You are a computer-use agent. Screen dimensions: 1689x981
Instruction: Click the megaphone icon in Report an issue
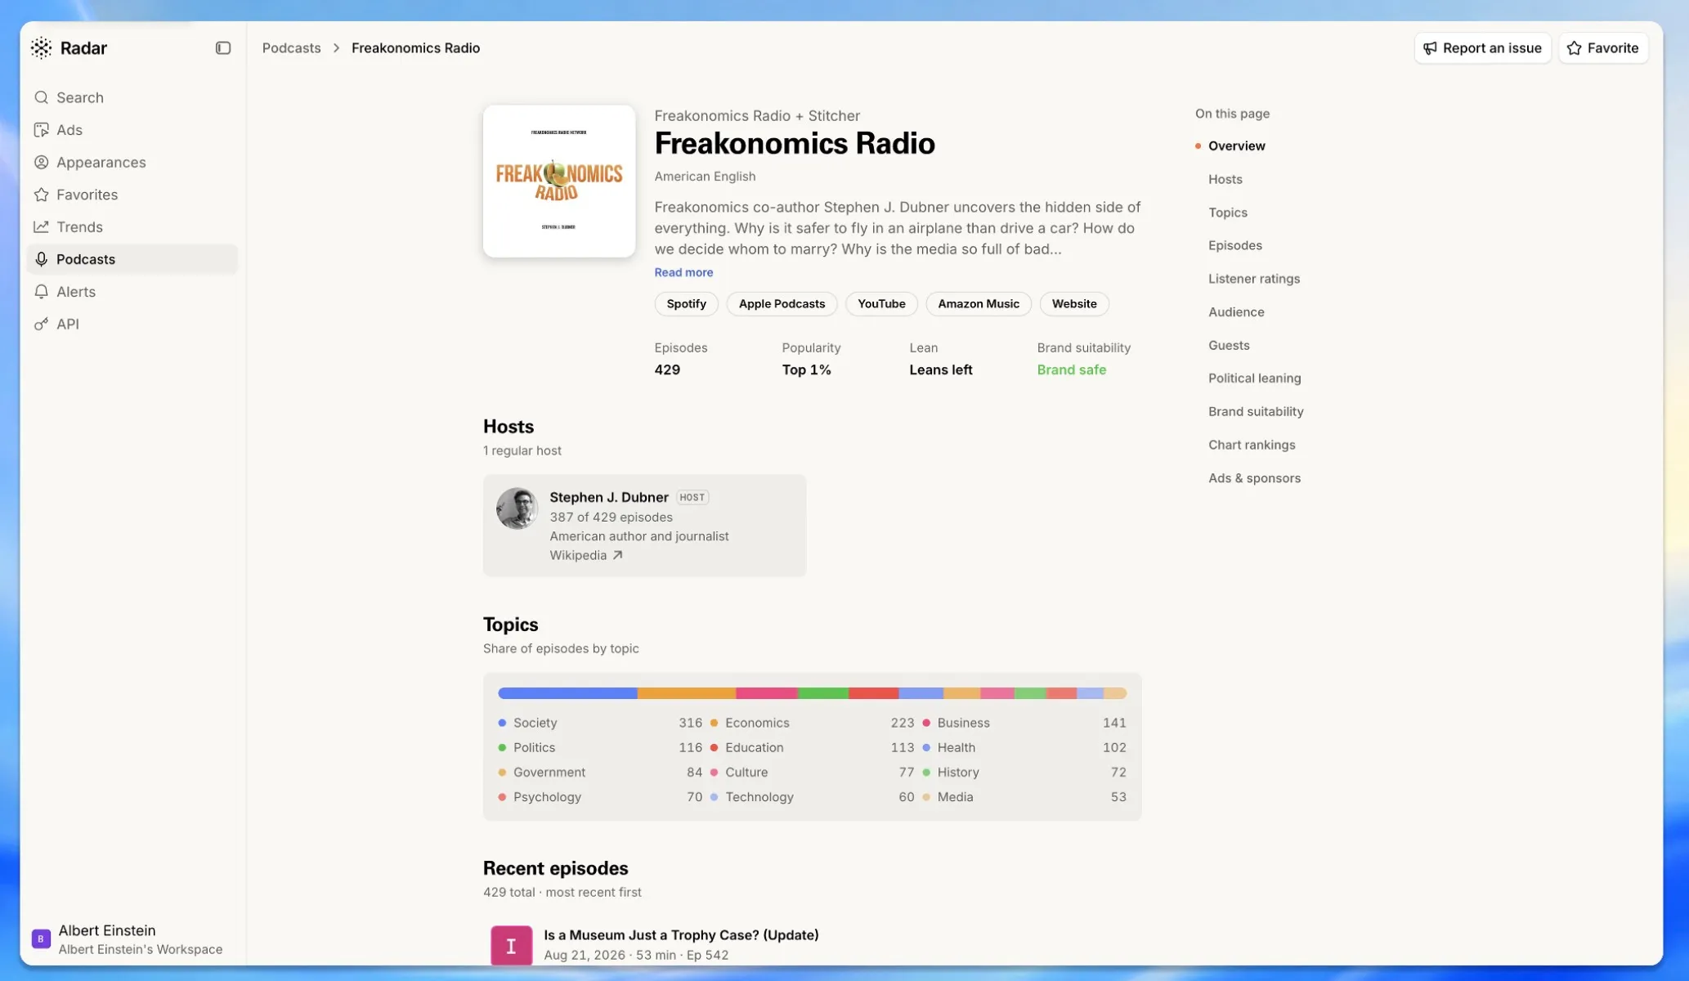click(1430, 48)
